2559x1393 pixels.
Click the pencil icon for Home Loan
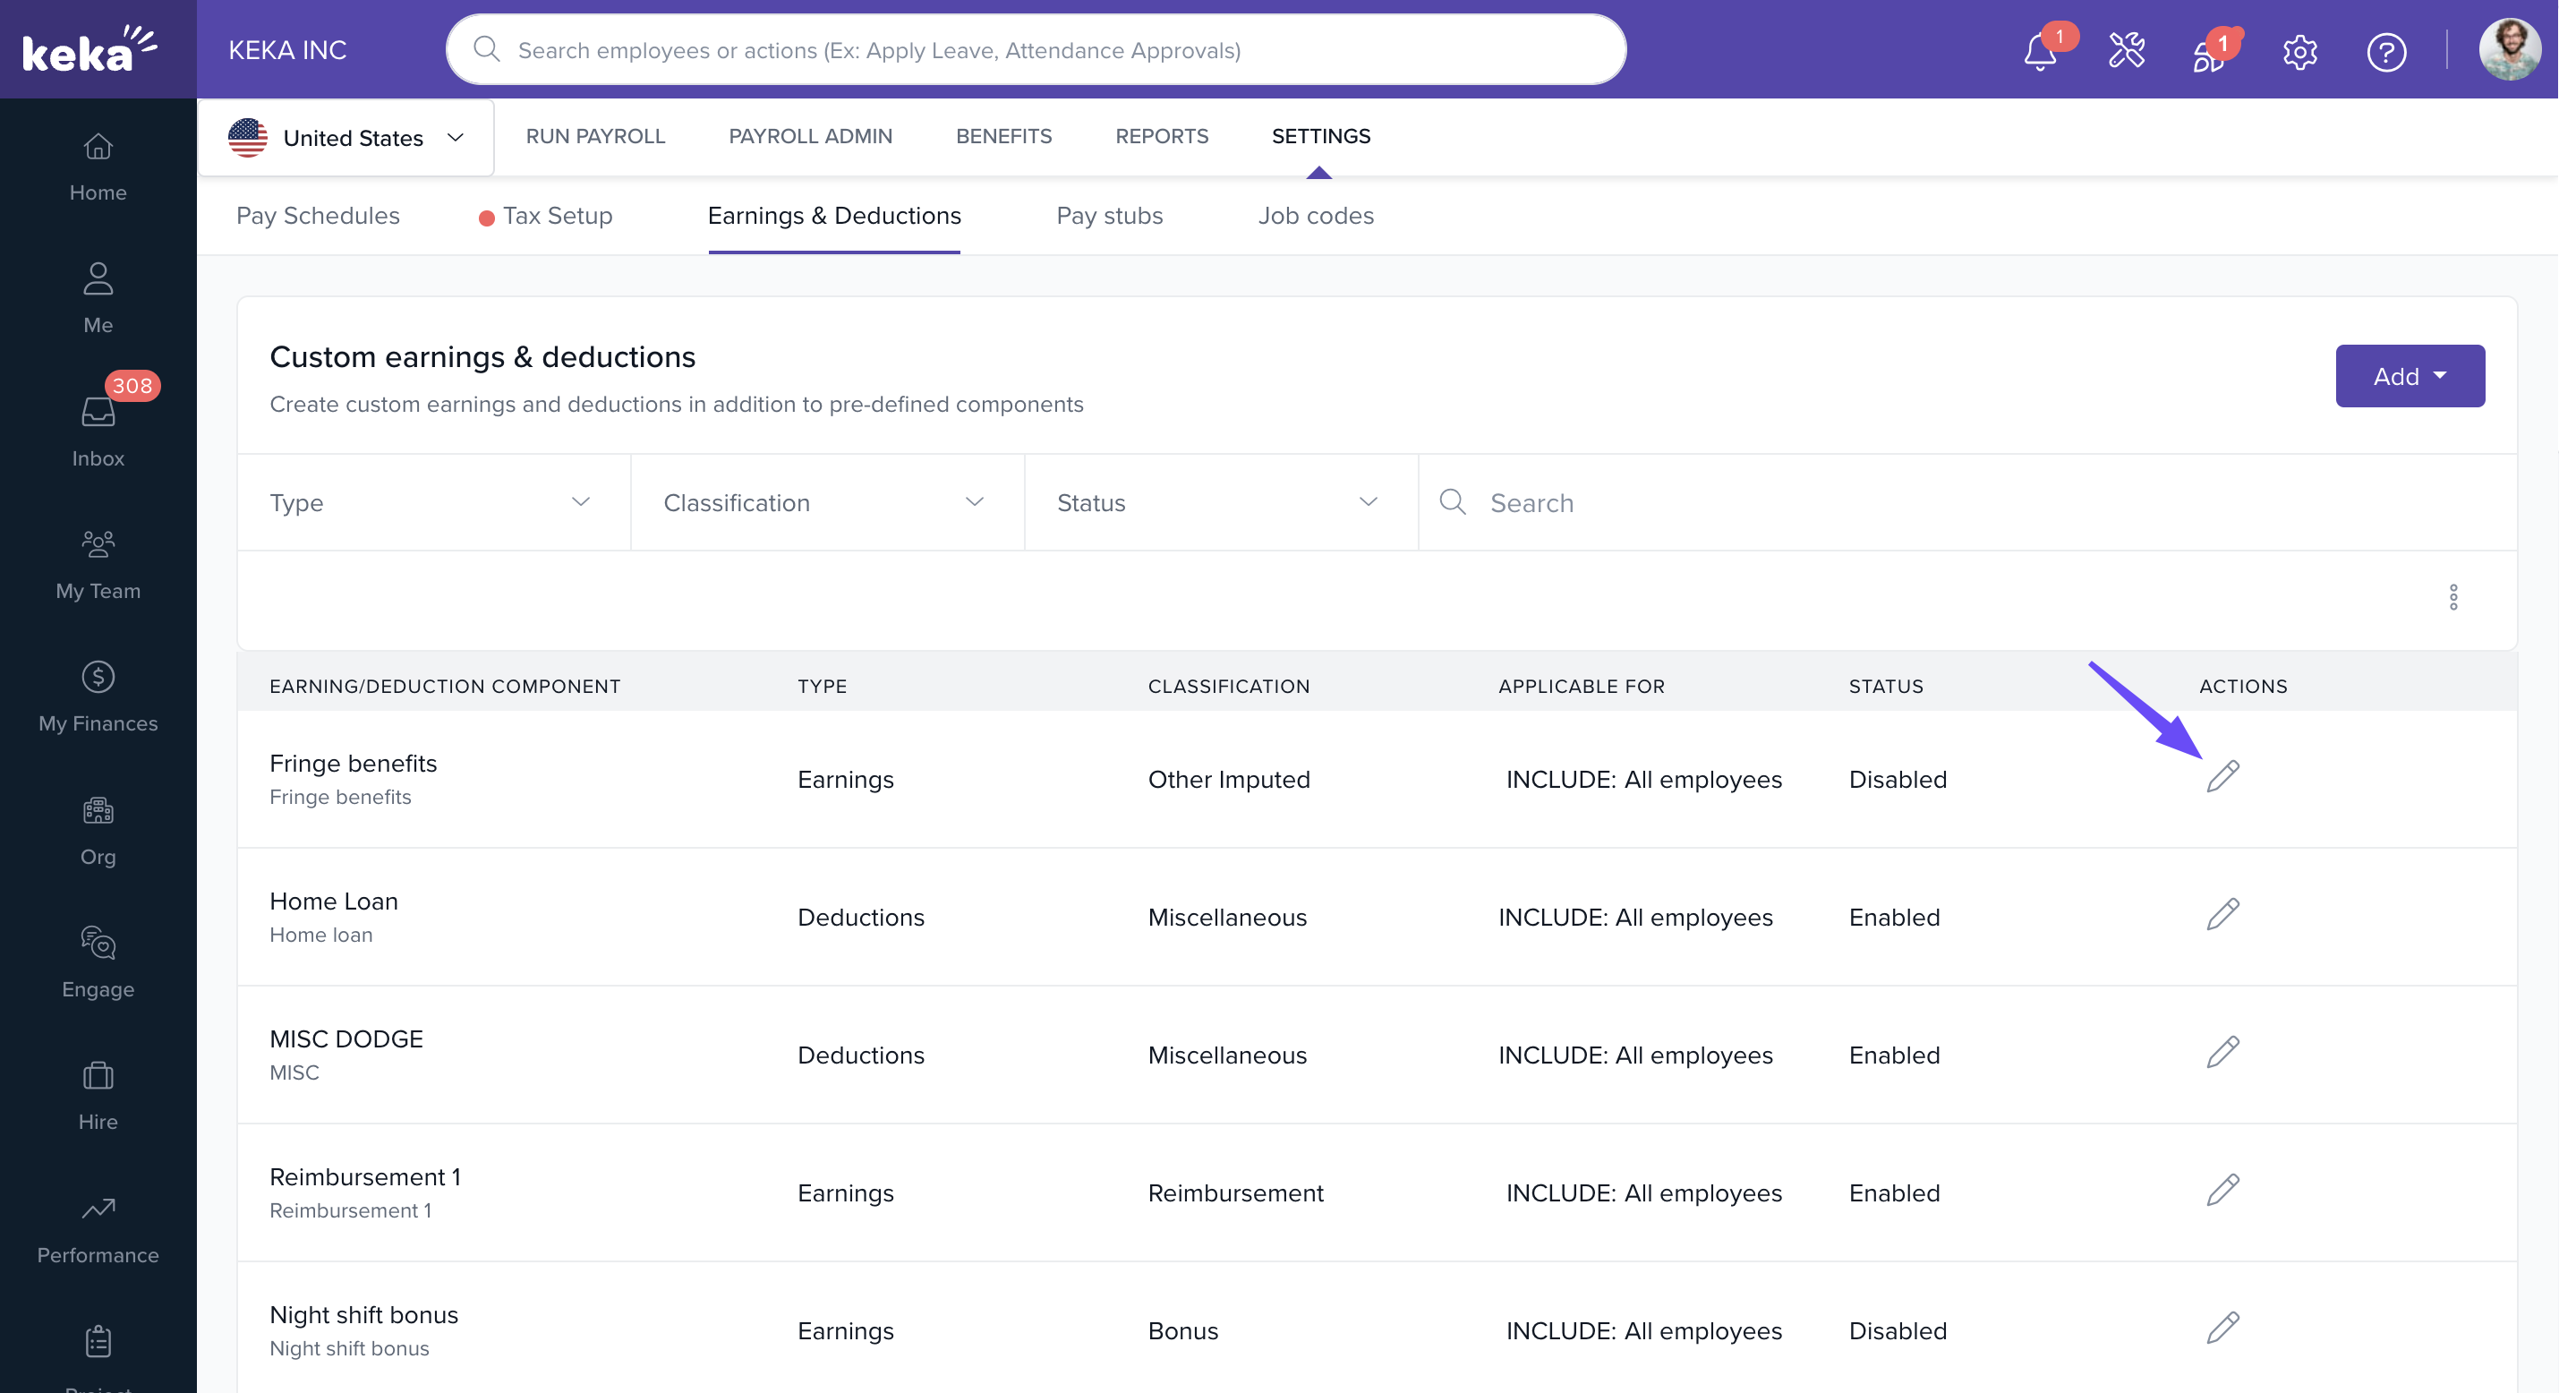point(2222,914)
